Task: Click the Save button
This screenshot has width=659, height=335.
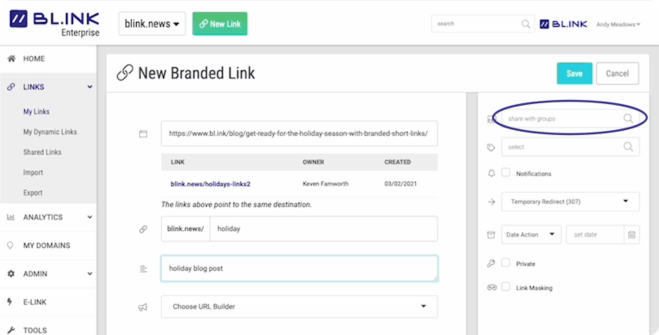Action: (574, 74)
